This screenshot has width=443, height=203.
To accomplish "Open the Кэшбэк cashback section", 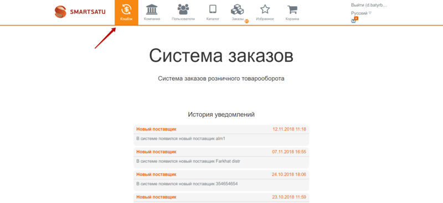I will click(126, 12).
